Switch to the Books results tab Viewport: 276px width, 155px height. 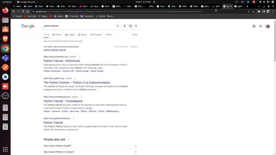point(82,34)
